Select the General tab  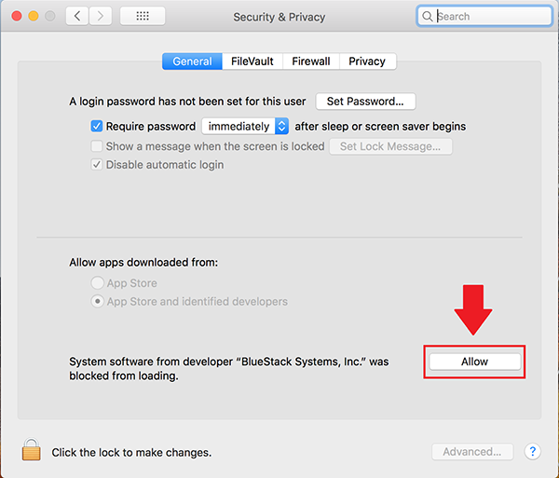[x=192, y=61]
